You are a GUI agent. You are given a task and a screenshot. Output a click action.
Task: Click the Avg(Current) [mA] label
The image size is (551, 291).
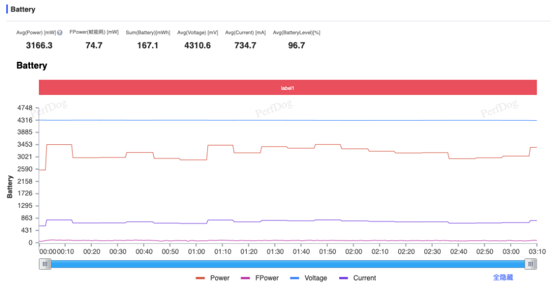245,33
